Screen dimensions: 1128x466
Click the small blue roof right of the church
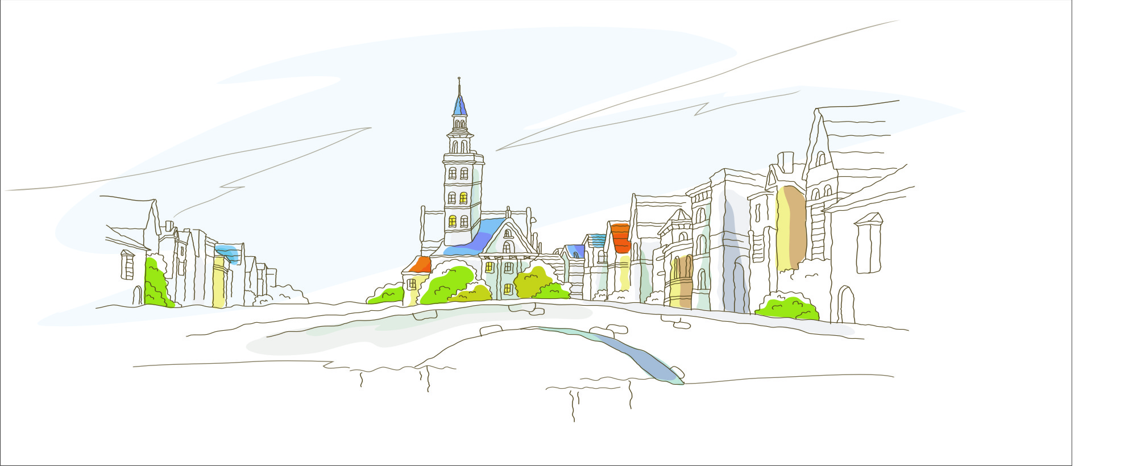[575, 251]
